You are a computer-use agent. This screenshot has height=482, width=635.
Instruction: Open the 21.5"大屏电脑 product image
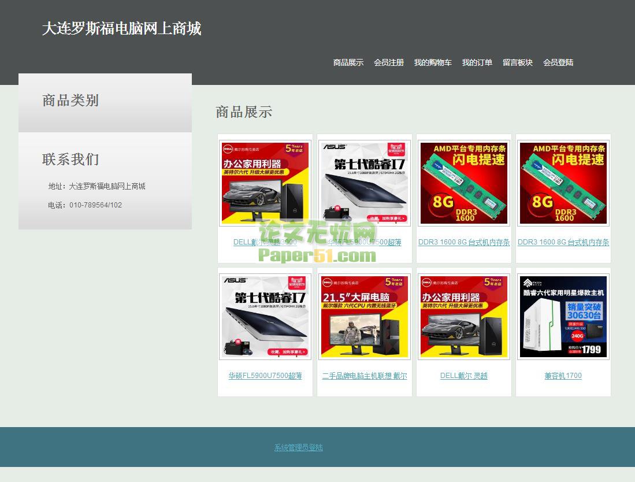point(365,316)
